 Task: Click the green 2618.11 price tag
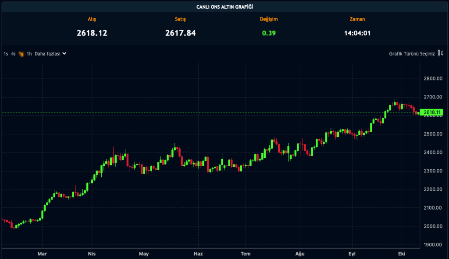(x=431, y=112)
